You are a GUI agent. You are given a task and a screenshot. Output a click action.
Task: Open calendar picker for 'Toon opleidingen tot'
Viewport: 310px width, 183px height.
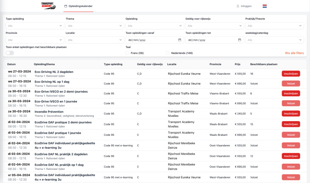point(239,40)
